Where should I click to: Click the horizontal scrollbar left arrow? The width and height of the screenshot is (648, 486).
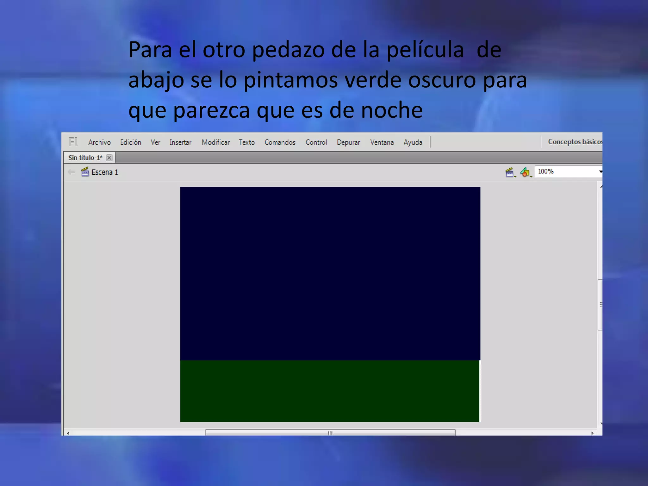tap(68, 433)
